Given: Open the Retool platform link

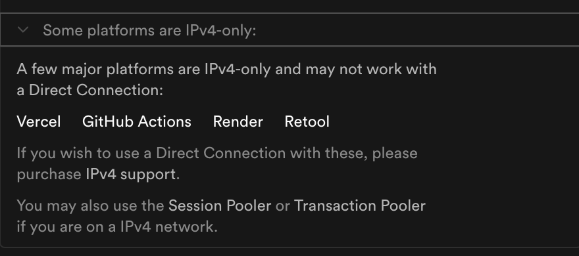Looking at the screenshot, I should [x=307, y=121].
